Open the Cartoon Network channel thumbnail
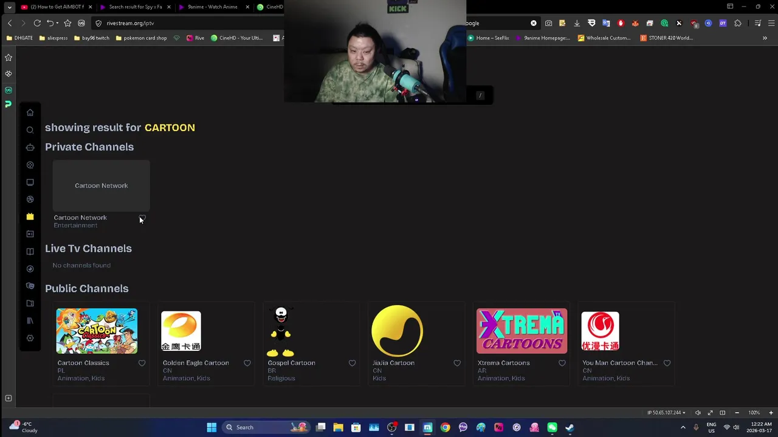Image resolution: width=778 pixels, height=437 pixels. pos(102,186)
